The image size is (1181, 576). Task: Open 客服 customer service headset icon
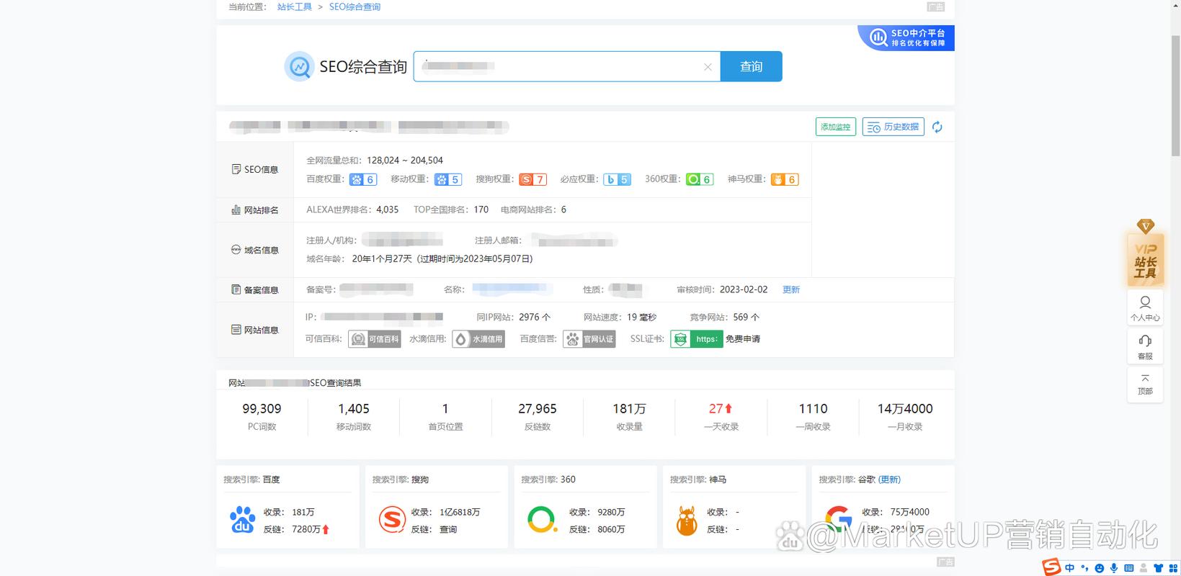coord(1145,346)
